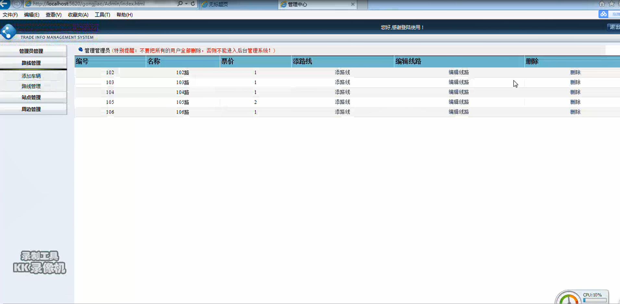The height and width of the screenshot is (304, 620).
Task: Click the search magnifier in address bar
Action: point(180,4)
